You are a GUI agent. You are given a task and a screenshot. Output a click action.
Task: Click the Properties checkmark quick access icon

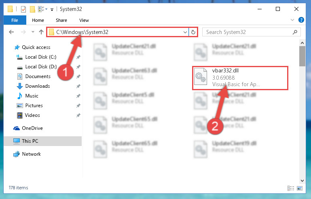[x=23, y=9]
